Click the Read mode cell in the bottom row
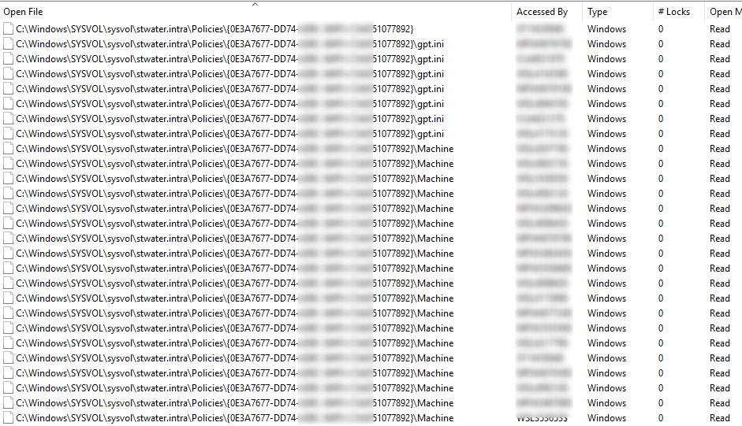The image size is (742, 426). (720, 418)
